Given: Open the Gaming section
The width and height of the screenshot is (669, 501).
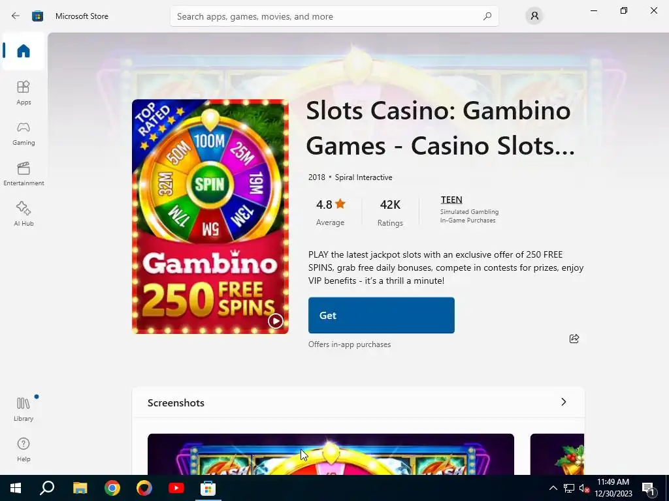Looking at the screenshot, I should [x=24, y=133].
